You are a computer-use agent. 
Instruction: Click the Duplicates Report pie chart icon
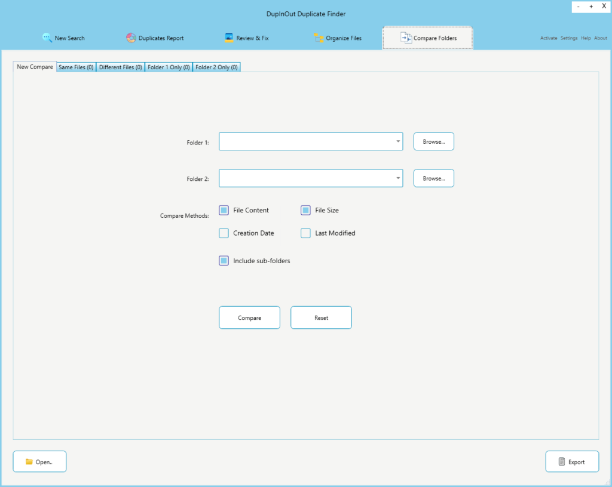point(131,38)
